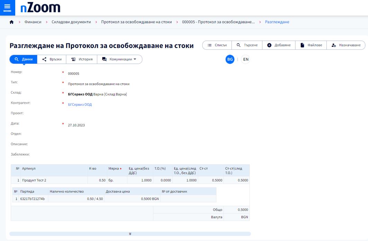Switch to the История tab
The height and width of the screenshot is (241, 368).
tap(82, 59)
